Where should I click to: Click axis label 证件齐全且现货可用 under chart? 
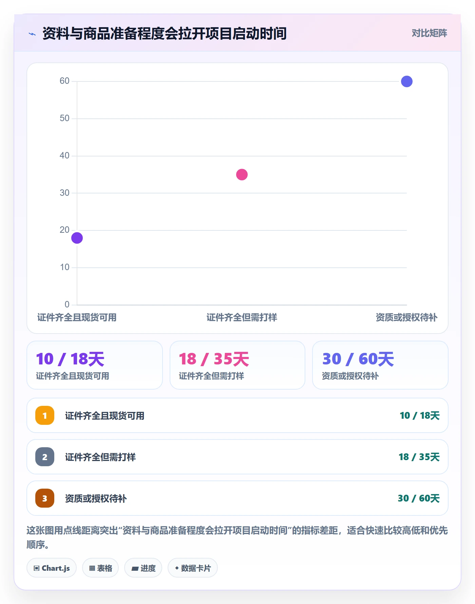pos(77,318)
